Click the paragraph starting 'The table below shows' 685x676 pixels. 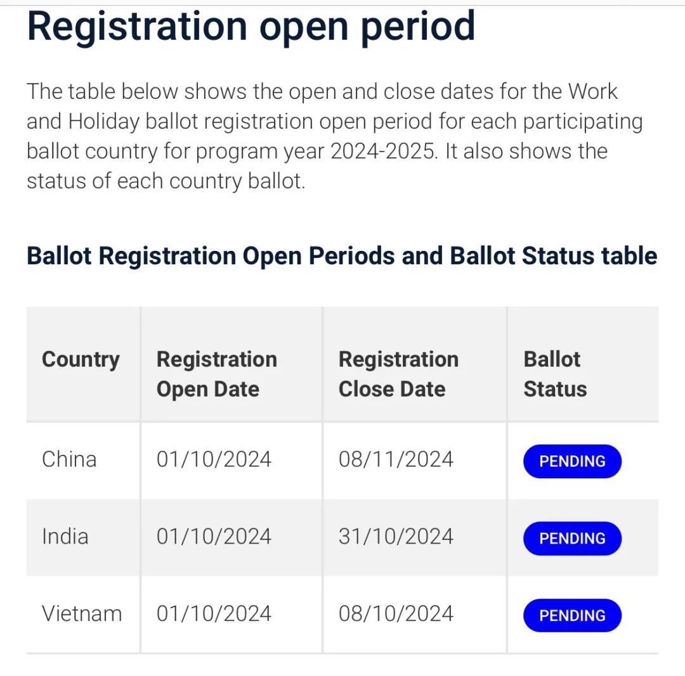(335, 136)
